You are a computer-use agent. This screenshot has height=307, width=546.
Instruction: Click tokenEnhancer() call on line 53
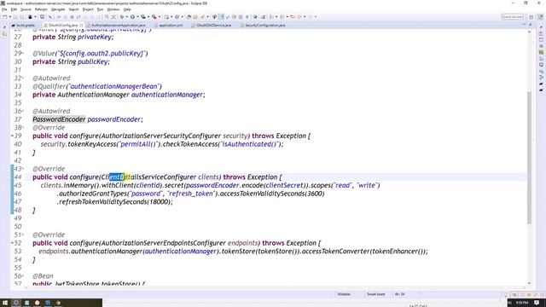tap(397, 252)
